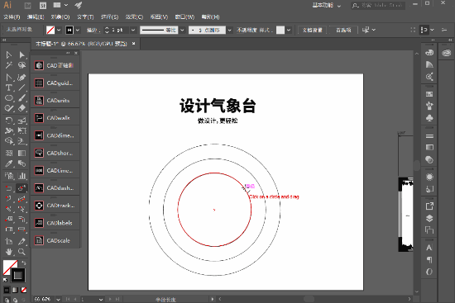Click the fill swatch in control bar
This screenshot has height=303, width=455.
click(50, 30)
